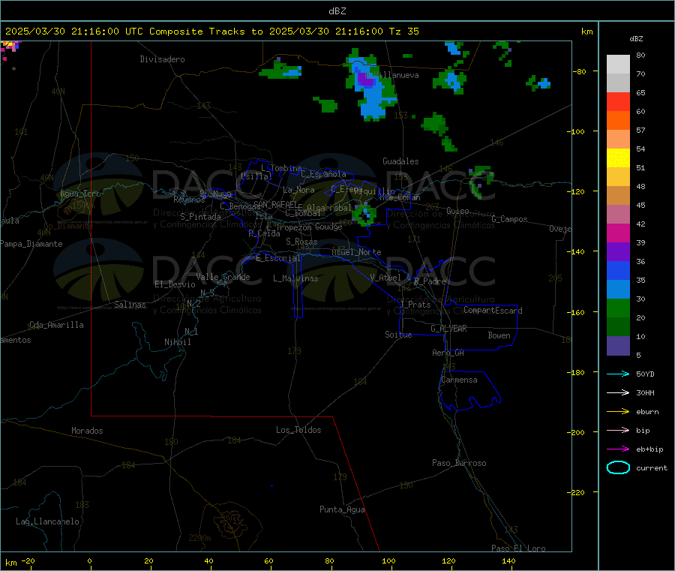This screenshot has width=675, height=571.
Task: Select the magenta 39 dBZ color swatch
Action: (618, 233)
